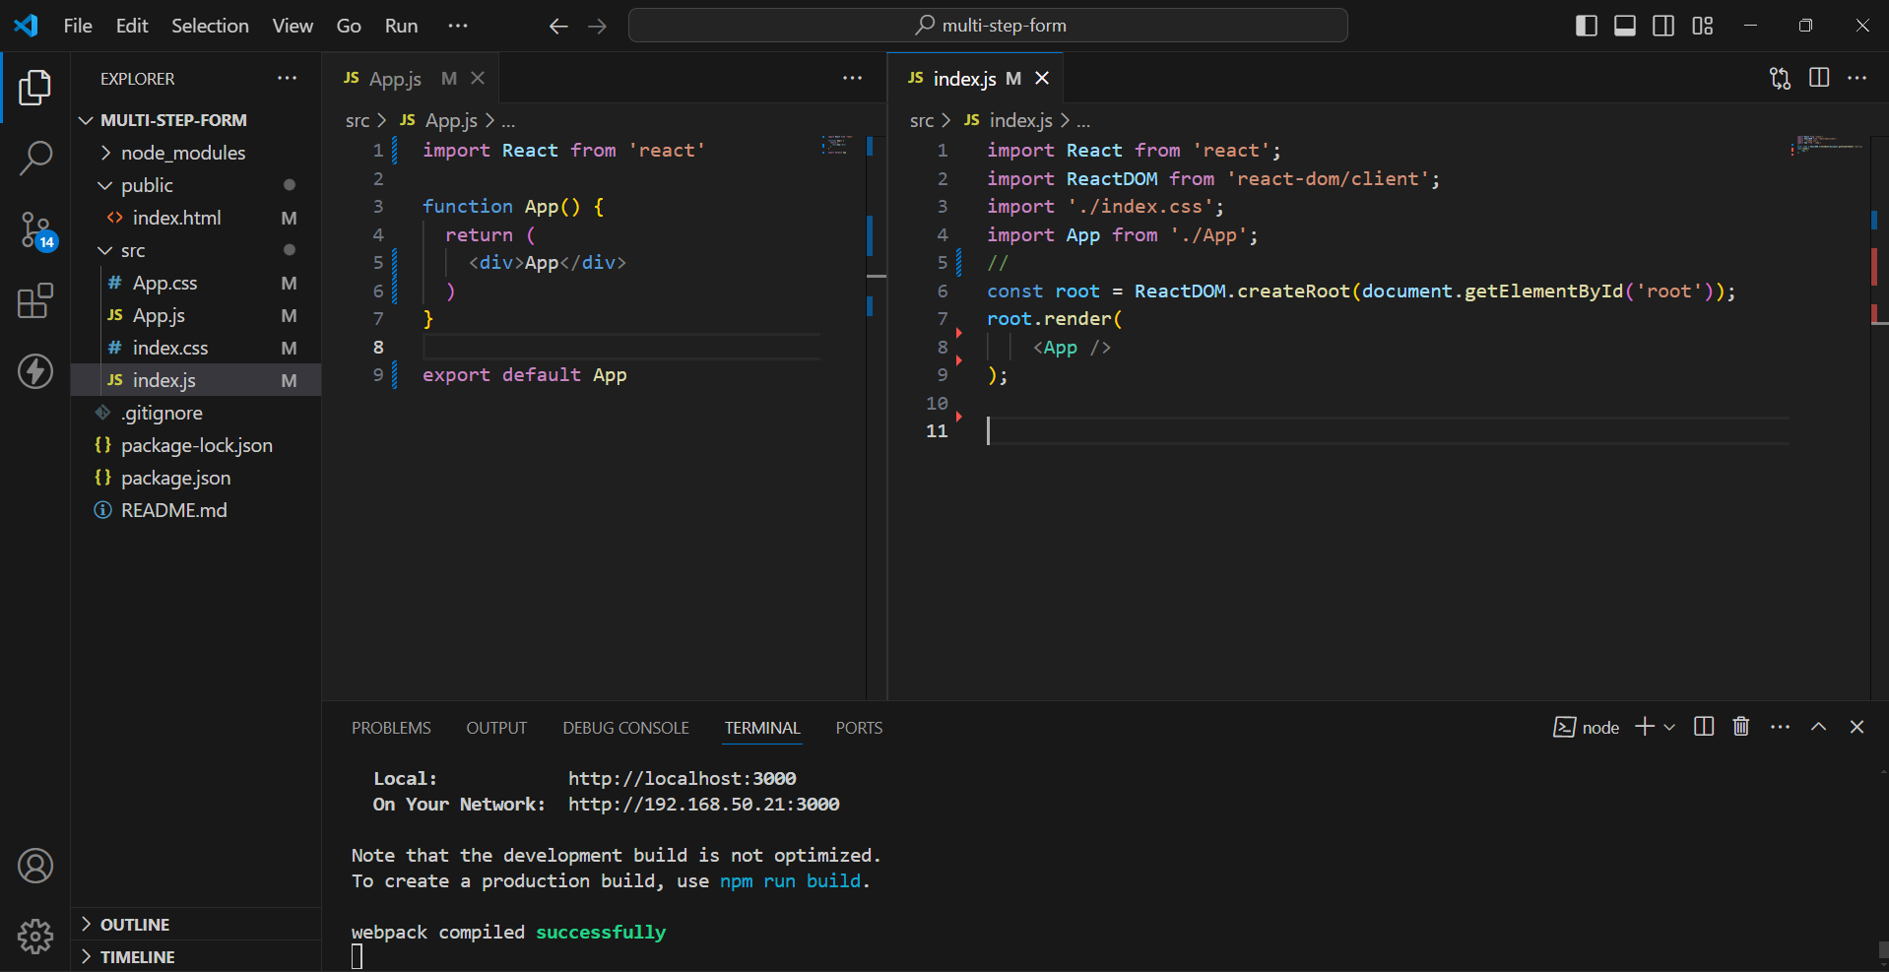The image size is (1889, 972).
Task: Switch to the OUTPUT panel tab
Action: (496, 728)
